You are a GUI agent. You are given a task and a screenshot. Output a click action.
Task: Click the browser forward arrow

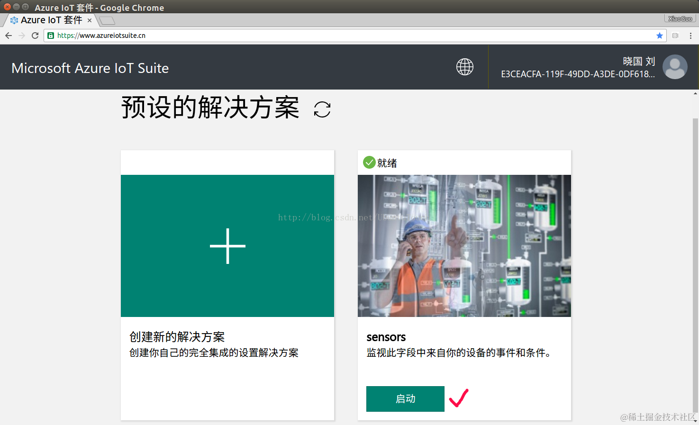click(22, 36)
